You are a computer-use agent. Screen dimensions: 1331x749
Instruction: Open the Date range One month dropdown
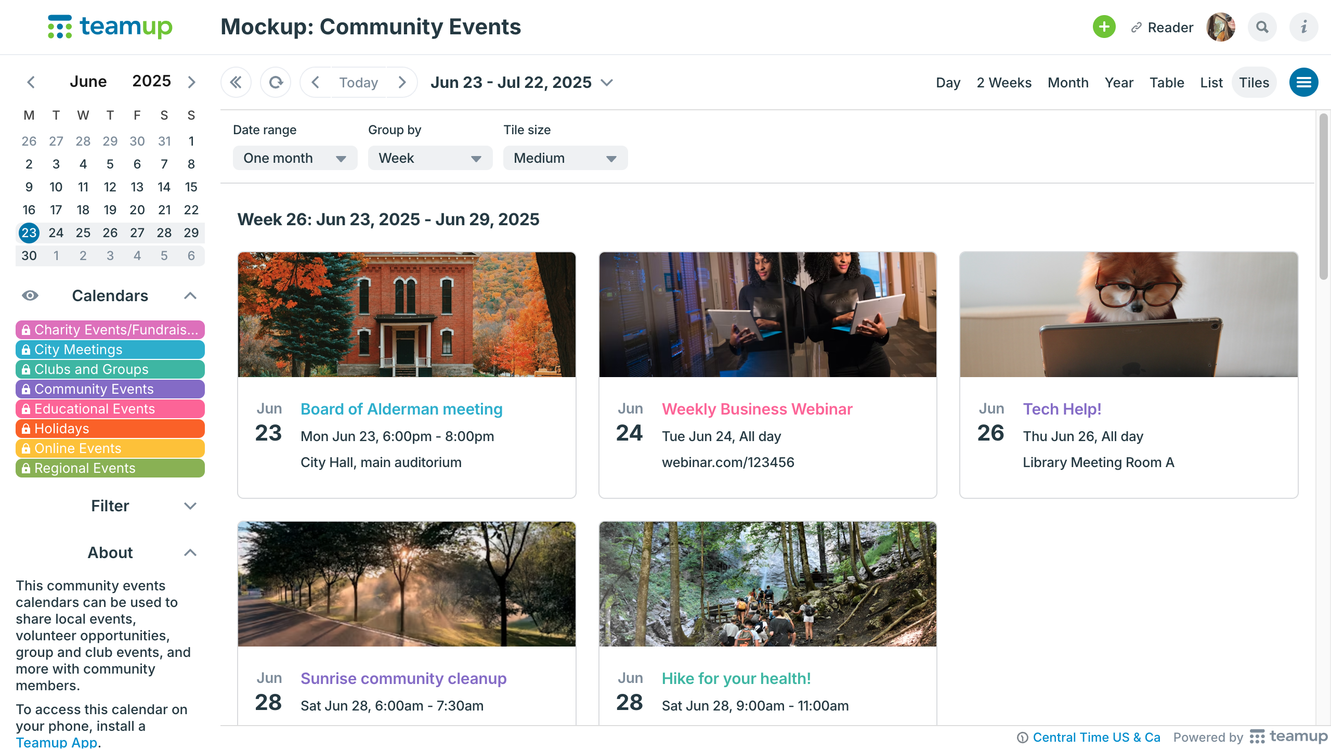click(295, 158)
